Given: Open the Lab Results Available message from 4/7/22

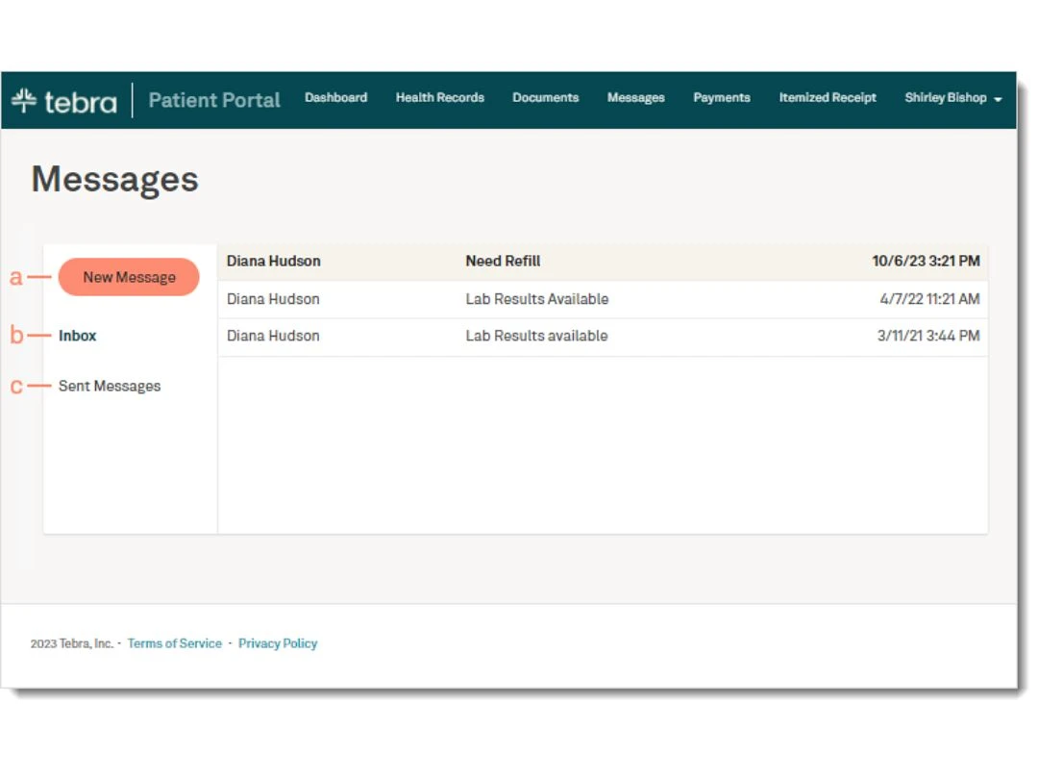Looking at the screenshot, I should pos(603,299).
